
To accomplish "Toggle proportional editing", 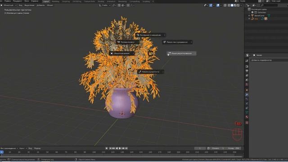I will [x=128, y=5].
